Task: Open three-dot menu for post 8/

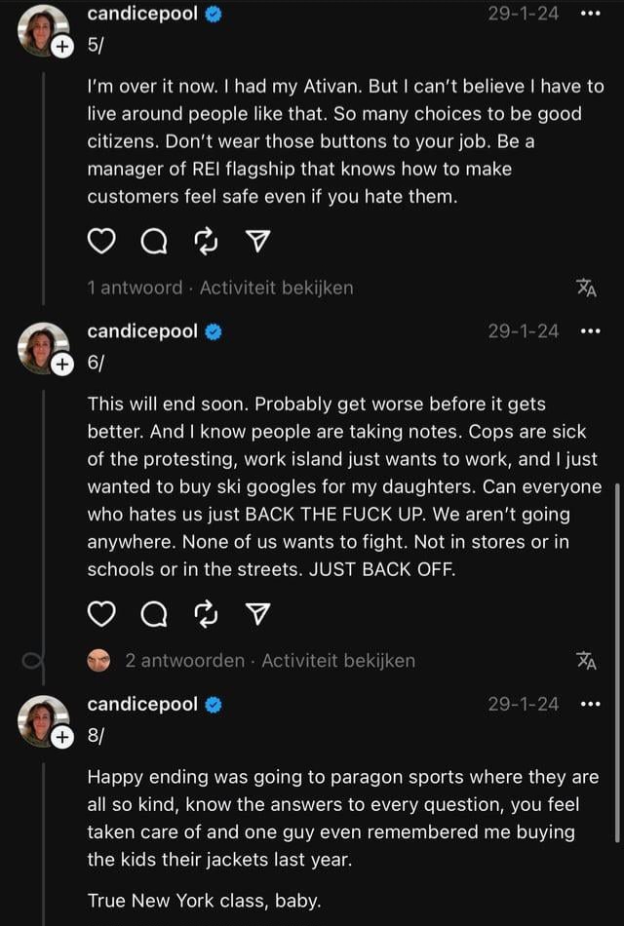Action: pyautogui.click(x=590, y=704)
